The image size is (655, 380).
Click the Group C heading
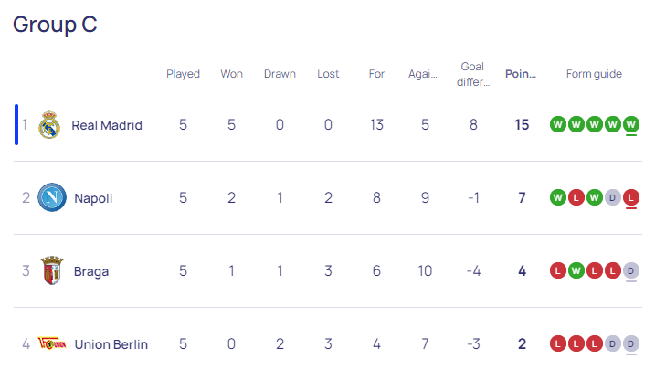pos(55,25)
